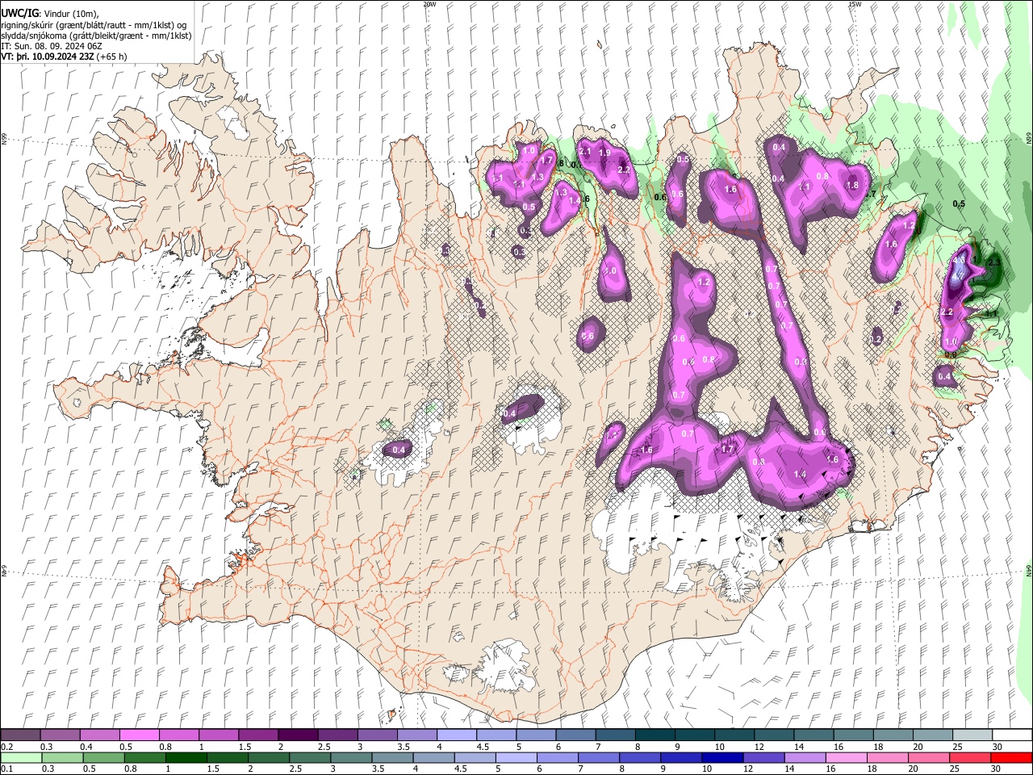Click the 2.1 snowfall value in the north

pyautogui.click(x=586, y=151)
